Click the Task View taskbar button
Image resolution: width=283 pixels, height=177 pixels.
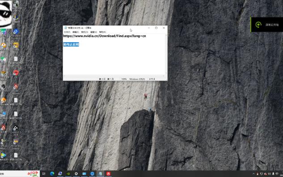[44, 174]
